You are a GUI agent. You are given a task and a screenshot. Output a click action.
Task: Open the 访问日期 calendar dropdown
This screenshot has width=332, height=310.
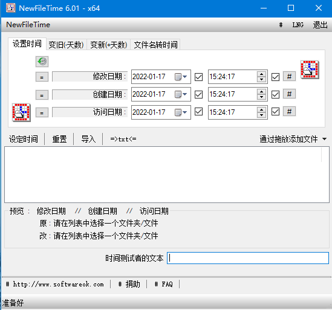point(181,112)
